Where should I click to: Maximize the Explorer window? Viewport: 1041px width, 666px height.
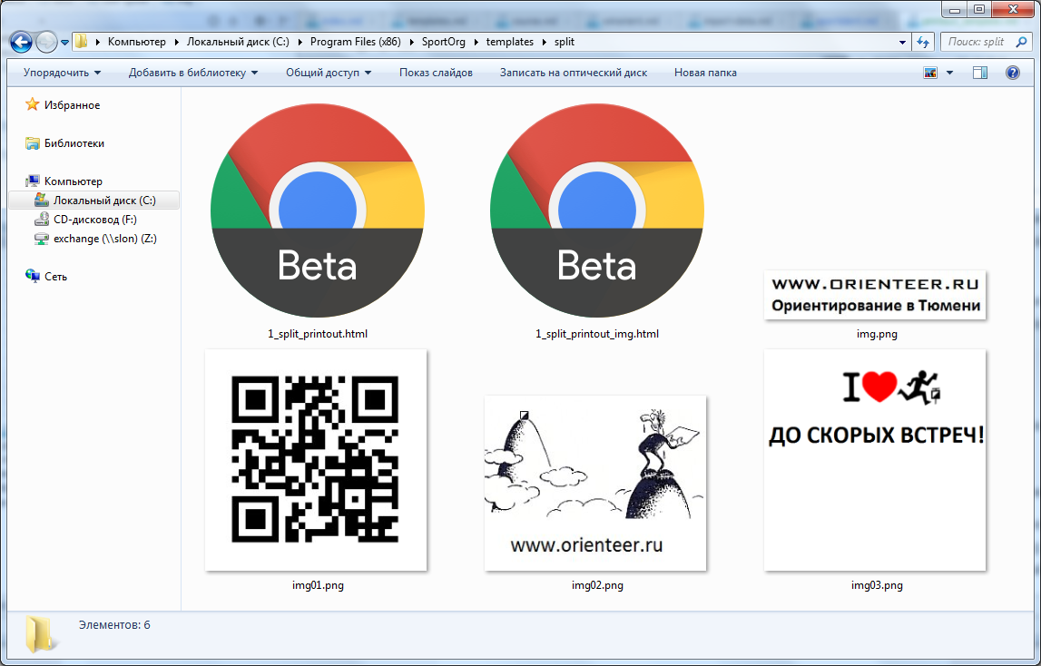pyautogui.click(x=979, y=9)
